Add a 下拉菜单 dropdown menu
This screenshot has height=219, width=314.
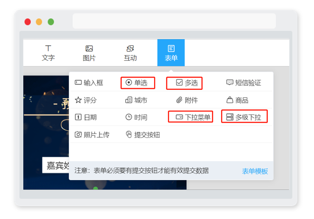[193, 117]
